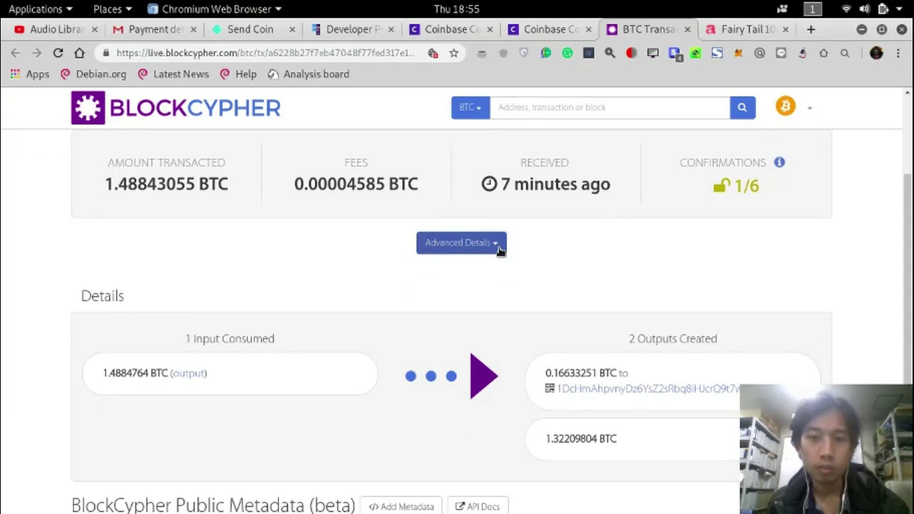Click the Add Metadata button
This screenshot has width=914, height=514.
401,506
